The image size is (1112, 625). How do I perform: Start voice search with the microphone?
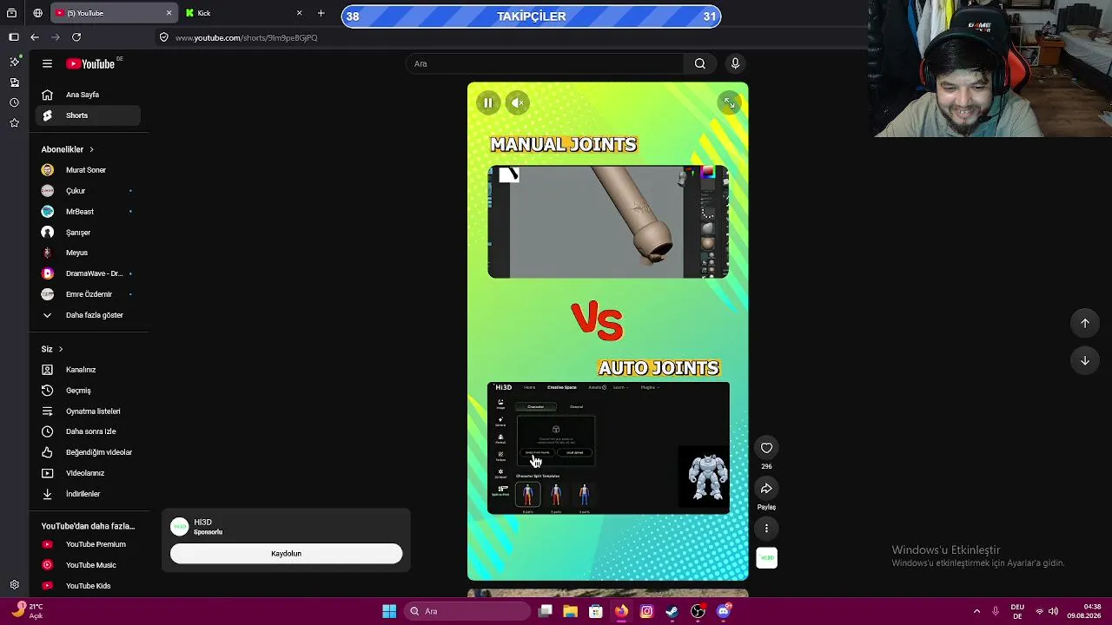click(735, 63)
